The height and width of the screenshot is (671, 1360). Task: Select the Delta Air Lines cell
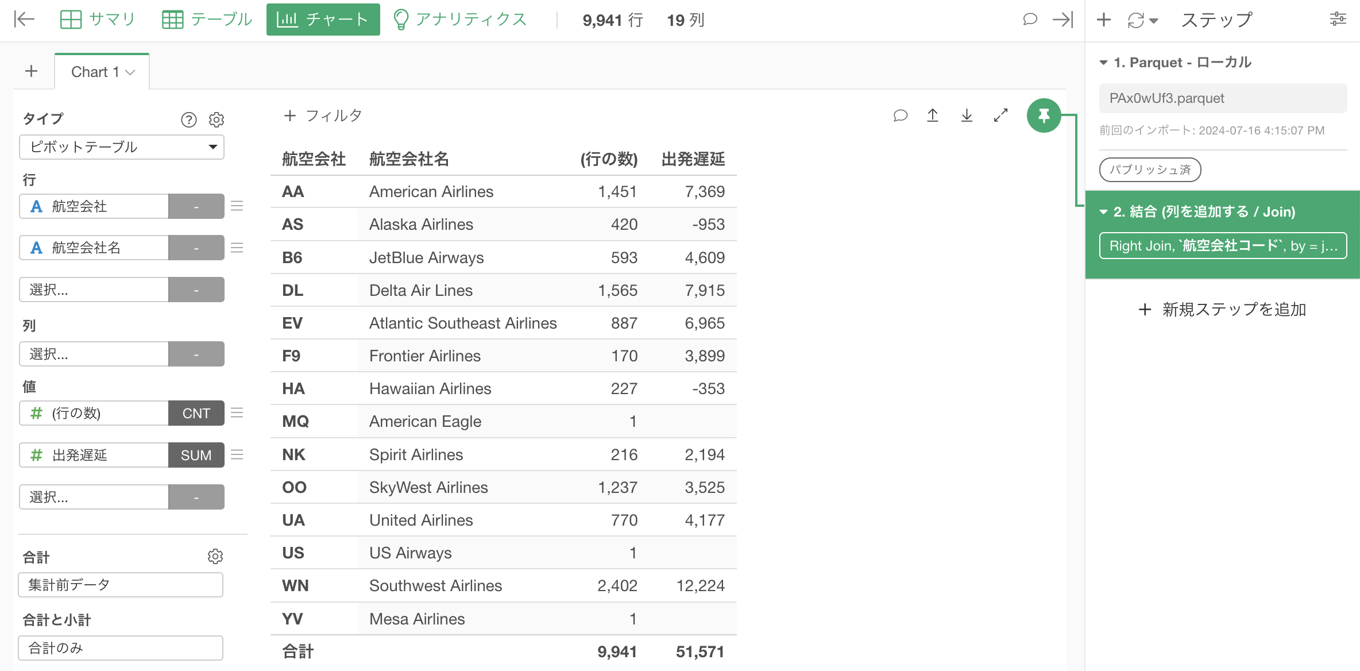pyautogui.click(x=421, y=291)
